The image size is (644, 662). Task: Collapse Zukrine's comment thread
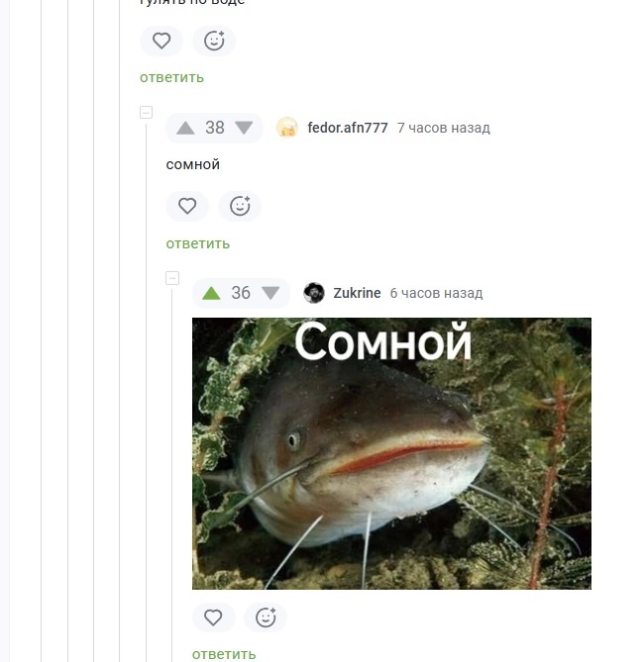pyautogui.click(x=172, y=278)
